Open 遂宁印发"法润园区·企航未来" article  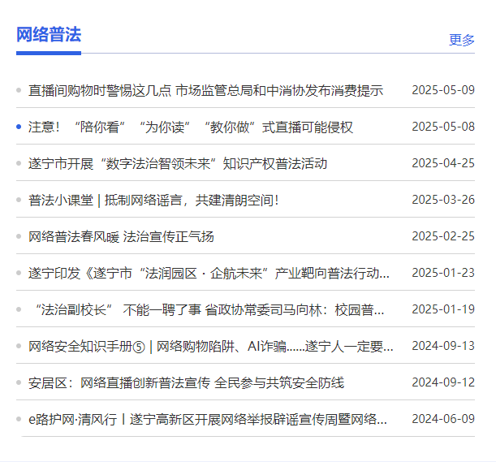point(209,274)
